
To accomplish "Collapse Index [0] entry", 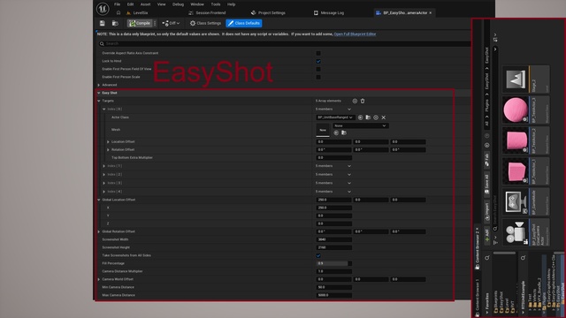I will (x=104, y=109).
